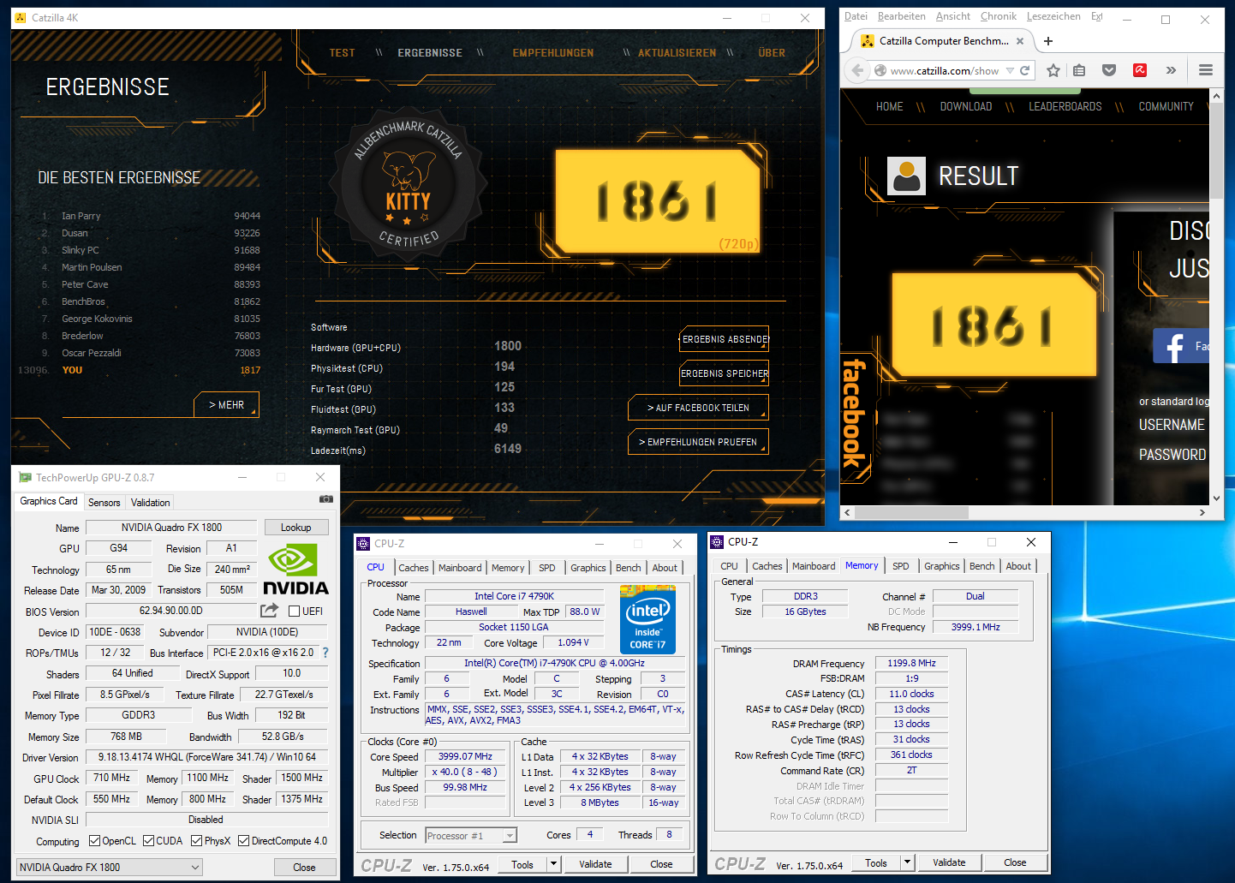Select 'Ian Parry' leaderboard row
This screenshot has height=883, width=1235.
coord(150,216)
